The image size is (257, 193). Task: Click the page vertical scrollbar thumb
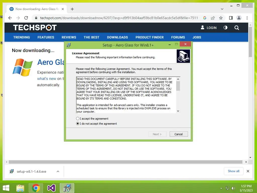click(x=250, y=42)
